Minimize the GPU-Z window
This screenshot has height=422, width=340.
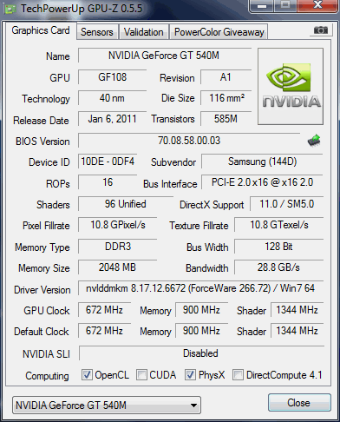(262, 6)
